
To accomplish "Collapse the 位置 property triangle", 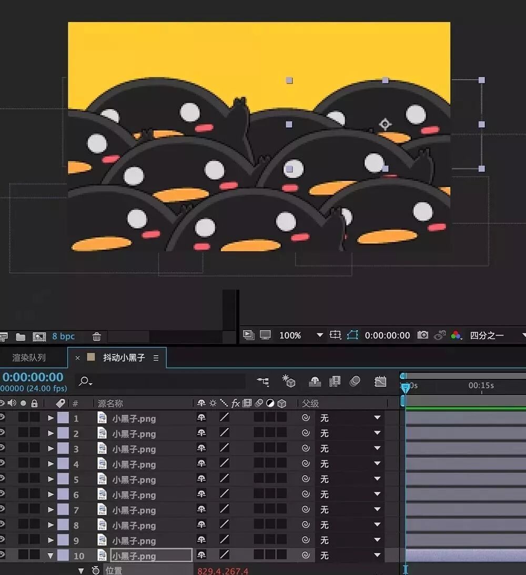I will coord(81,571).
